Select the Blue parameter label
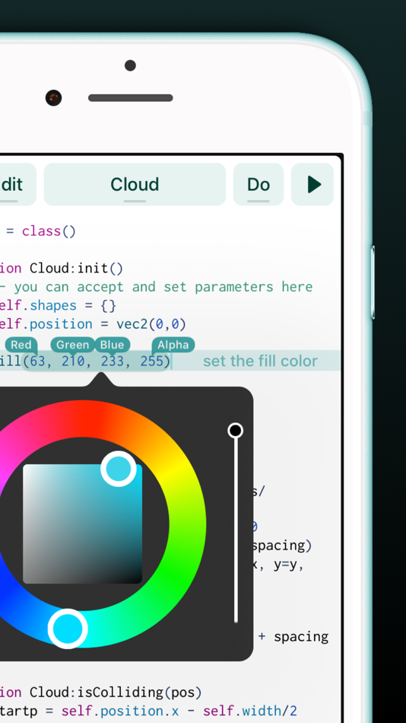This screenshot has width=406, height=723. pyautogui.click(x=112, y=345)
